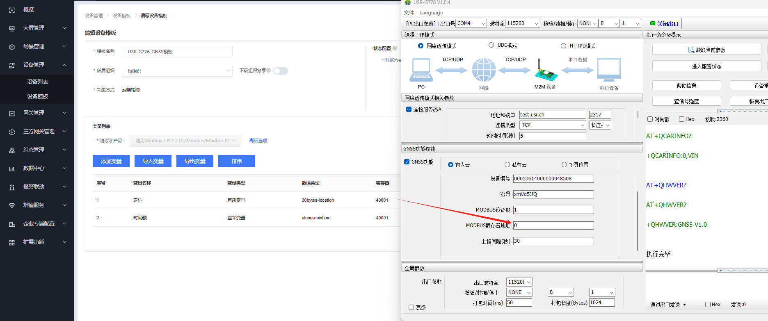The width and height of the screenshot is (768, 321).
Task: Toggle the 下级组织分享 switch
Action: coord(281,71)
